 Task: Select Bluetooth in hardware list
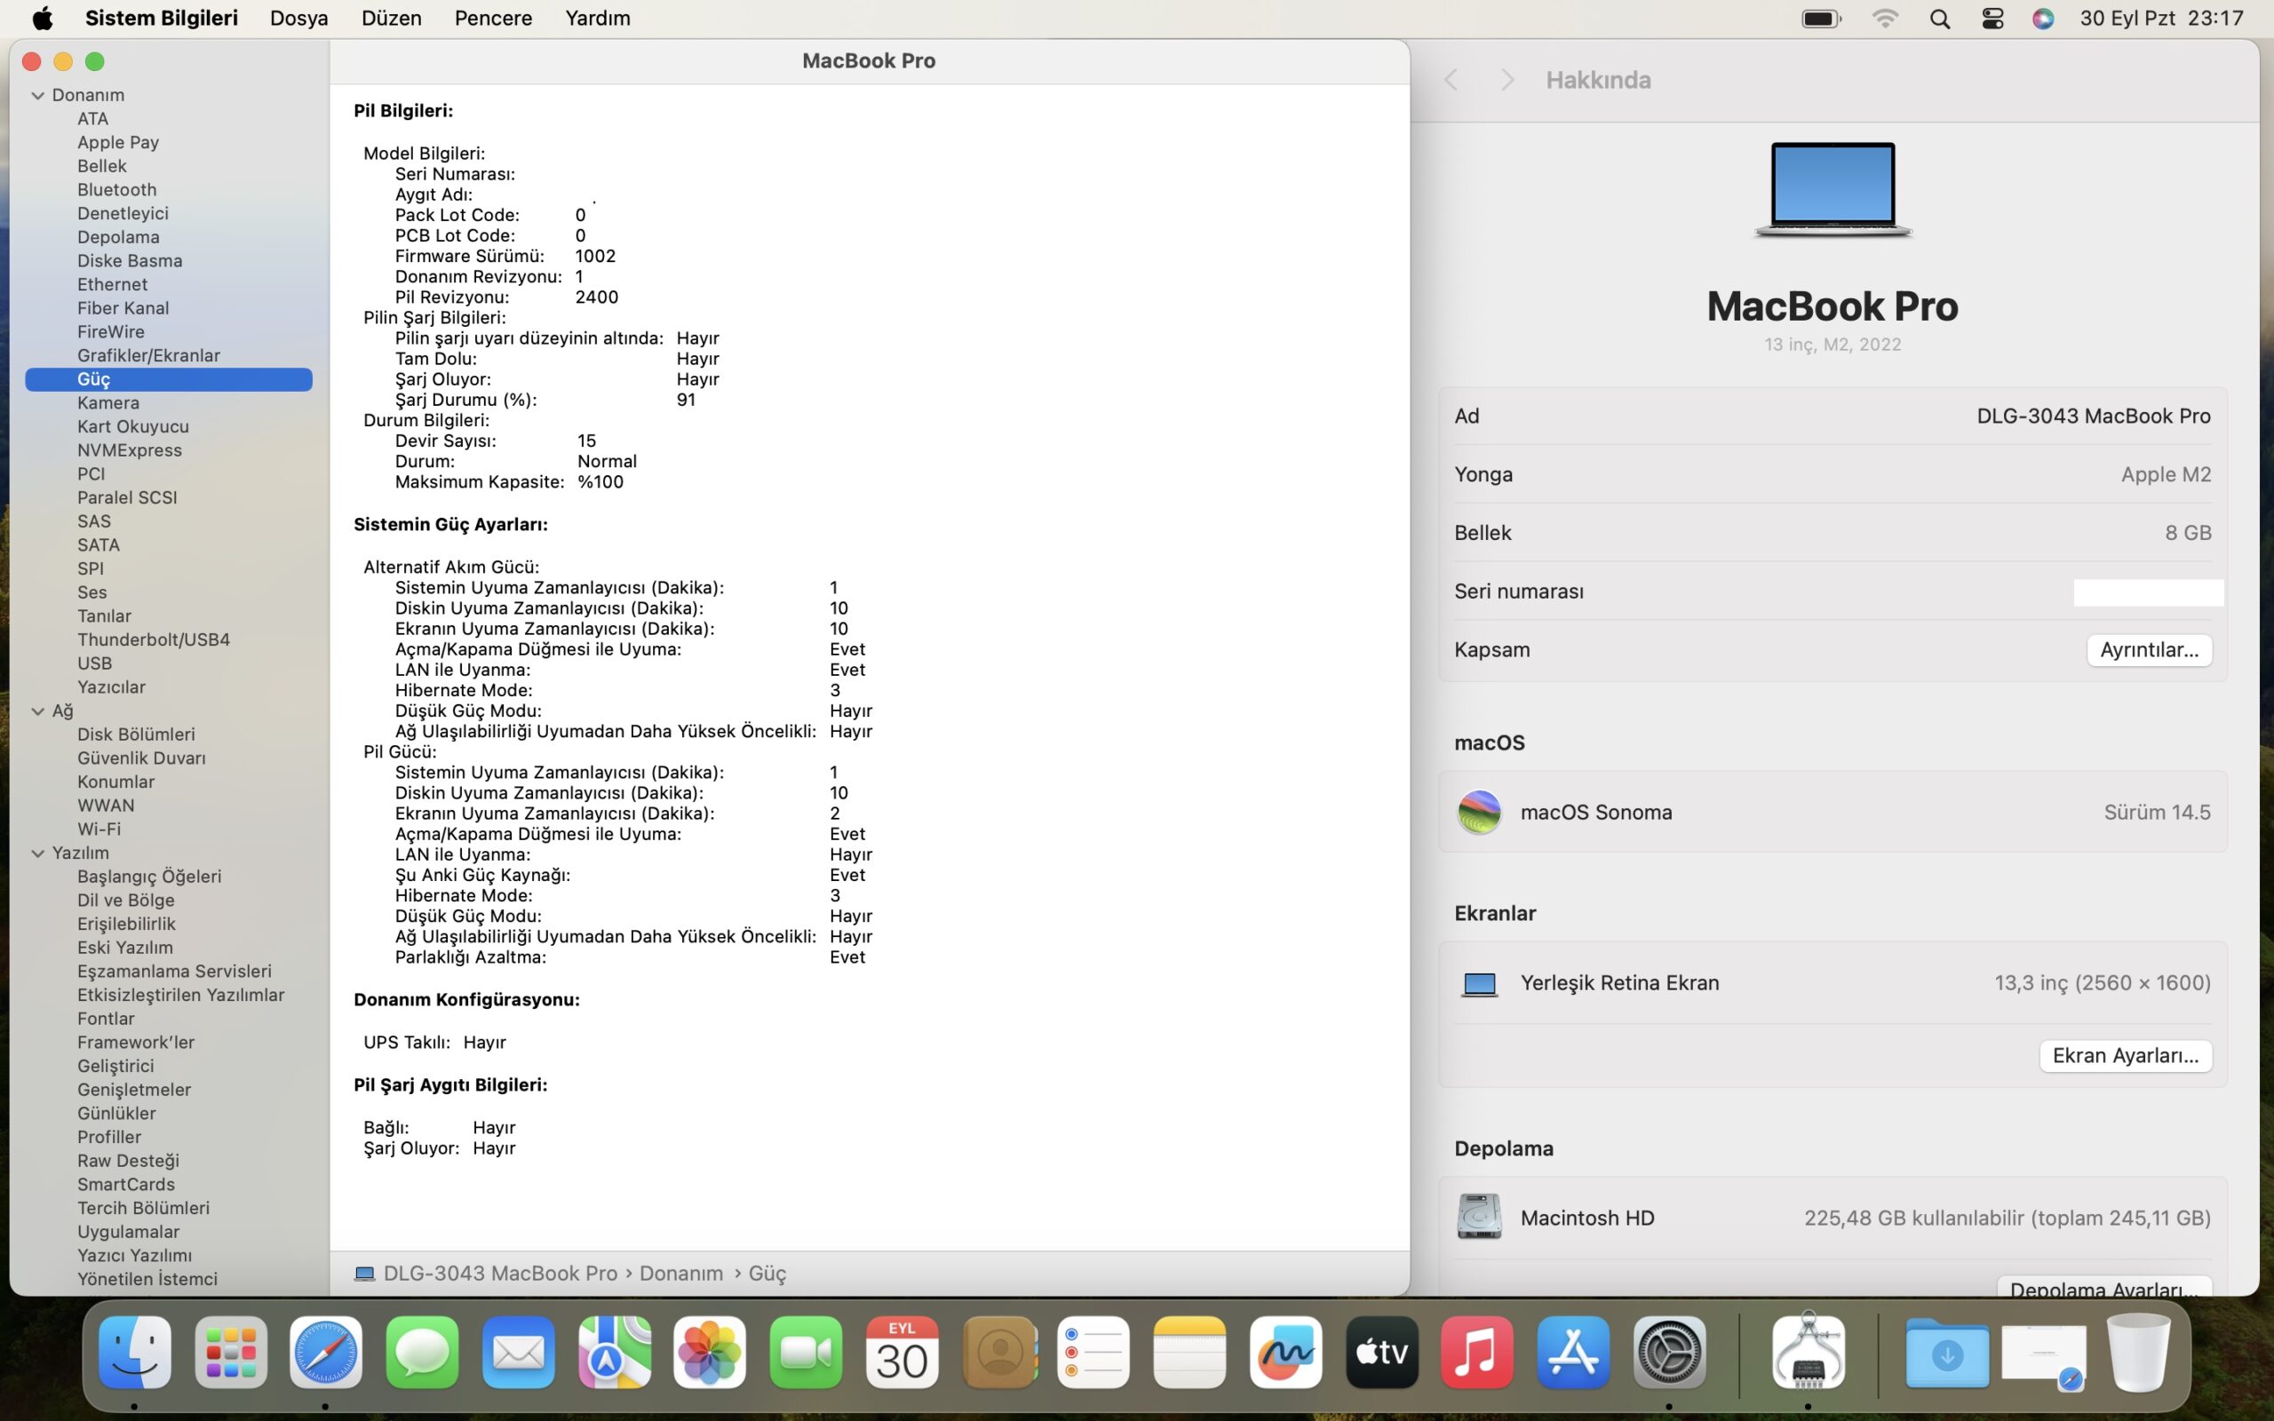tap(116, 190)
